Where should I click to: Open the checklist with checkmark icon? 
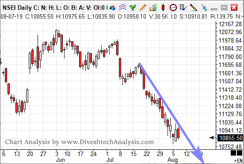pyautogui.click(x=183, y=8)
